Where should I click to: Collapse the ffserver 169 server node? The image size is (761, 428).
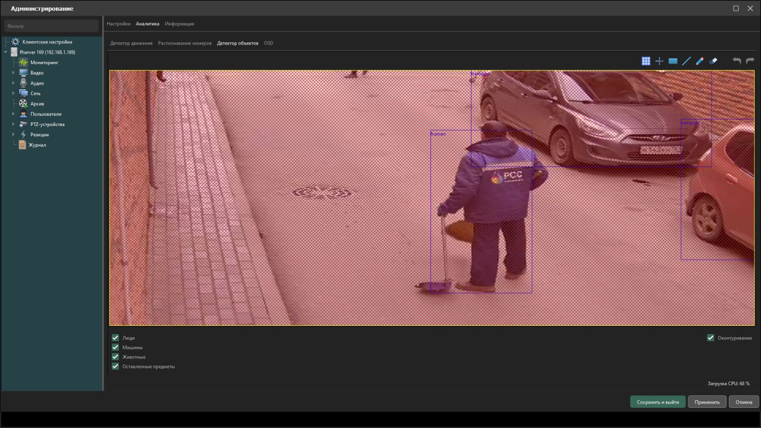coord(5,52)
